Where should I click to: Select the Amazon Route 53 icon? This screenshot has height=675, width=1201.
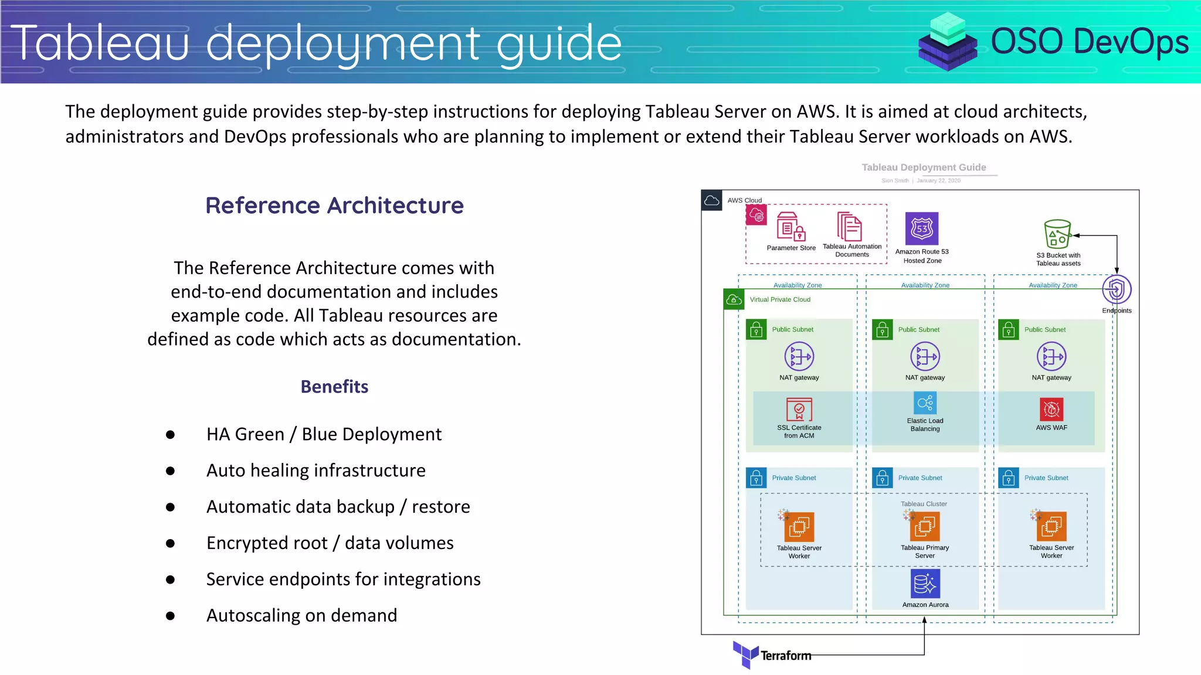click(x=922, y=229)
